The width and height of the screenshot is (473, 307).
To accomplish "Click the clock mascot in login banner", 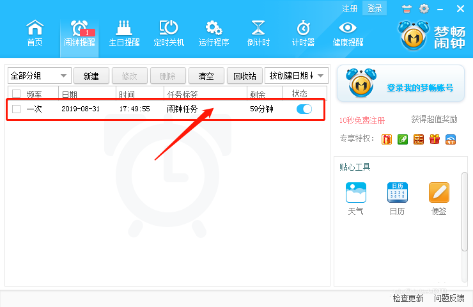I will (x=361, y=83).
